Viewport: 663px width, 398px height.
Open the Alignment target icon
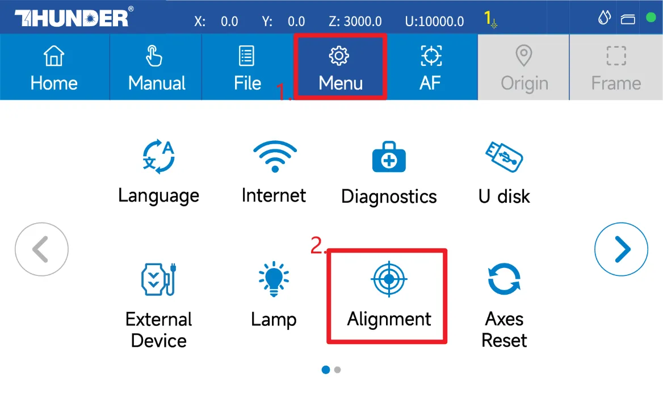(389, 279)
